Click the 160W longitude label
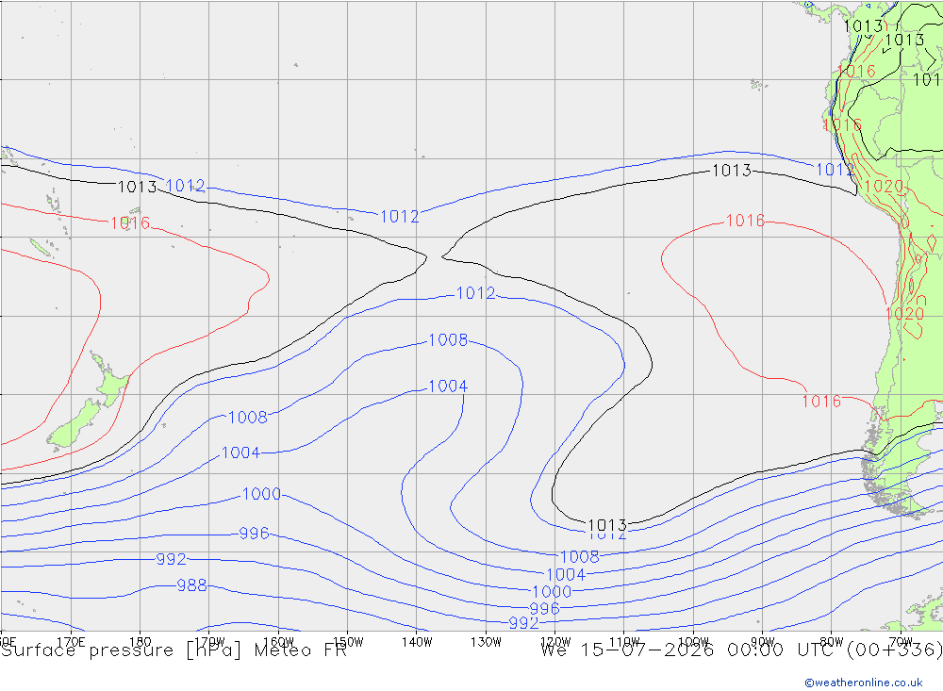Screen dimensions: 943x691 pos(278,642)
